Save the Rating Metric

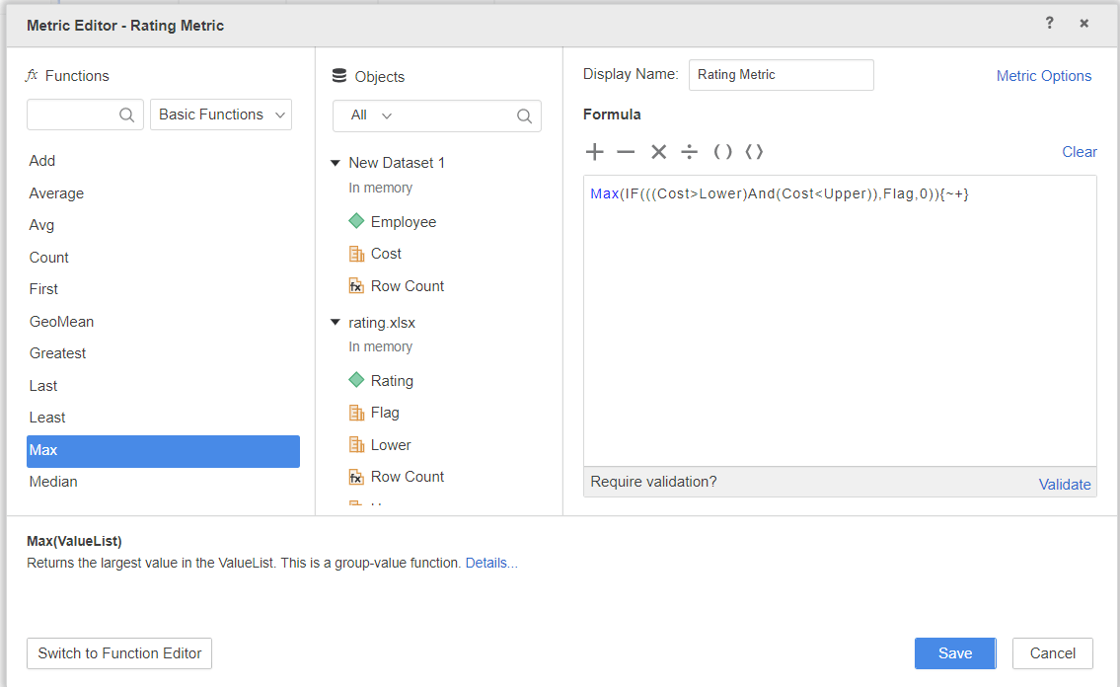[954, 653]
